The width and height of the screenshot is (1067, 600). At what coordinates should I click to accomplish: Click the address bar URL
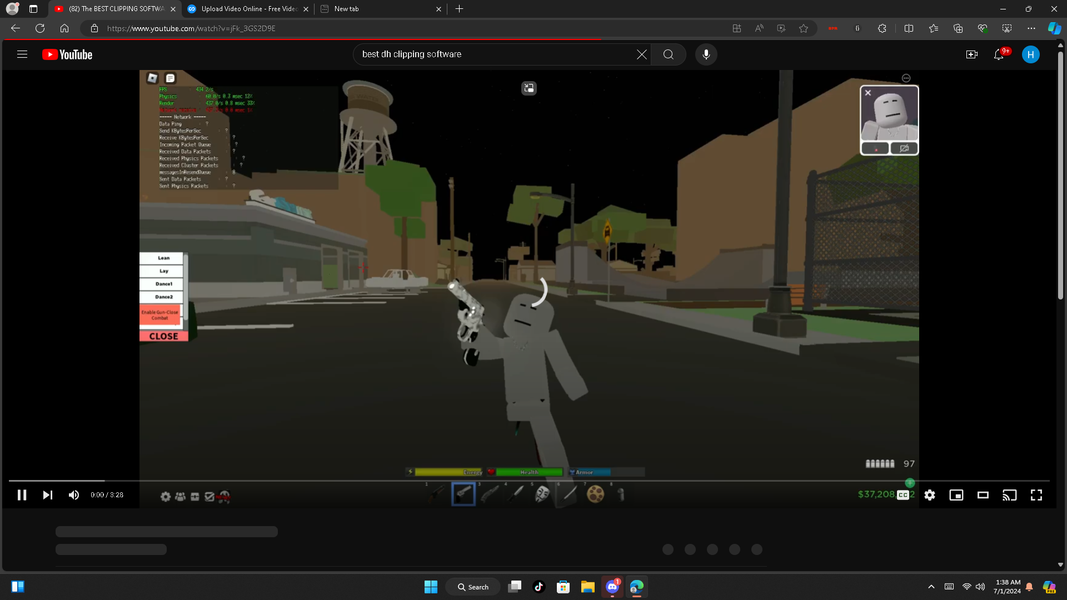191,28
